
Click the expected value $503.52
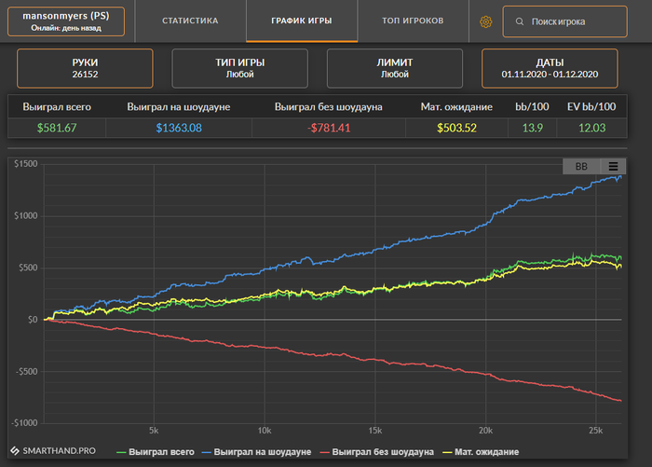pyautogui.click(x=456, y=128)
